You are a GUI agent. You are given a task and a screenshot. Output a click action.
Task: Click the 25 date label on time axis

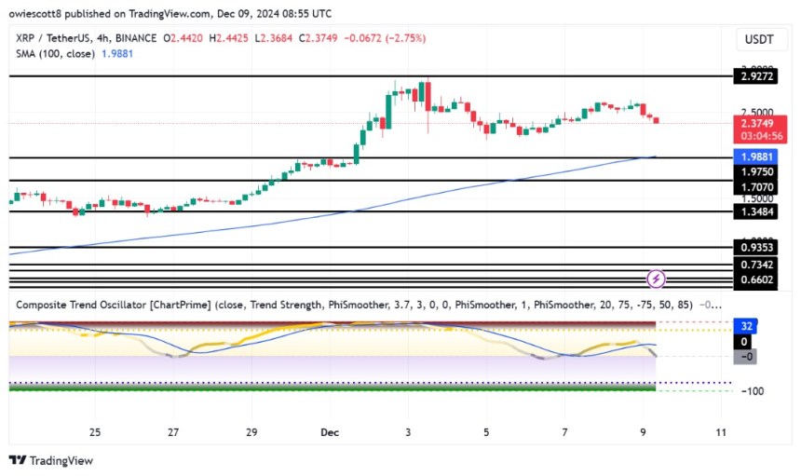pos(95,432)
